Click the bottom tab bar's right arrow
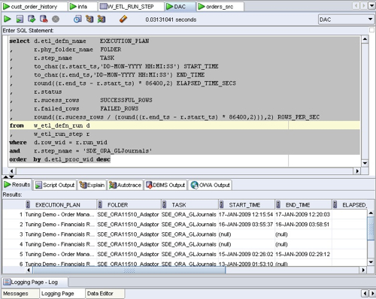376x299 pixels. tap(371, 293)
